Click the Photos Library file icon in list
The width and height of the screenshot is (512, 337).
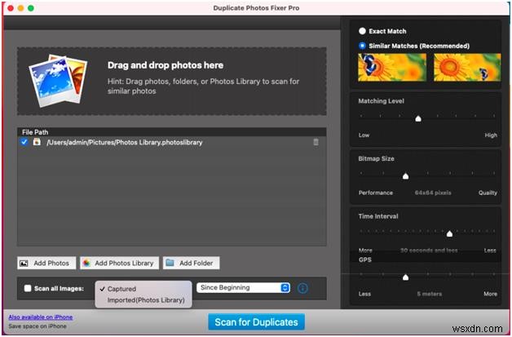point(37,142)
